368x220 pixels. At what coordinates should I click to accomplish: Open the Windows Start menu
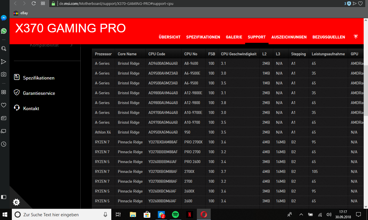click(5, 215)
